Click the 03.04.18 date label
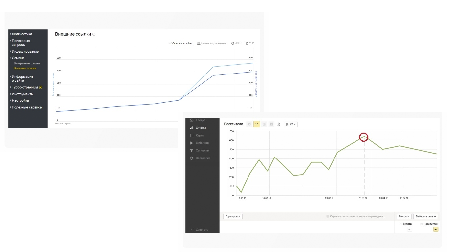The width and height of the screenshot is (452, 252). click(x=383, y=198)
